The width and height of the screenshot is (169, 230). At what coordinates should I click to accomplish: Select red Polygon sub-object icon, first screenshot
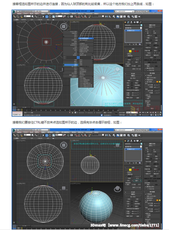135,51
